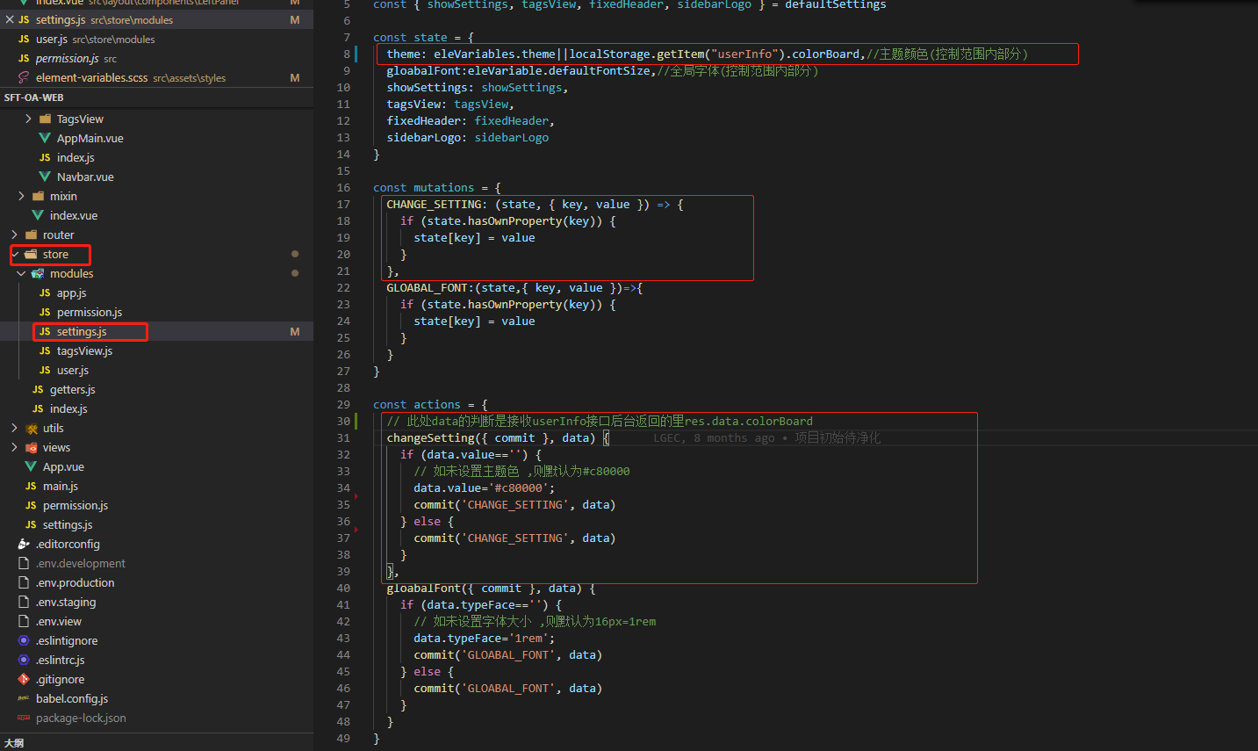1258x751 pixels.
Task: Click the Vue icon beside Navbar.vue
Action: click(x=45, y=177)
